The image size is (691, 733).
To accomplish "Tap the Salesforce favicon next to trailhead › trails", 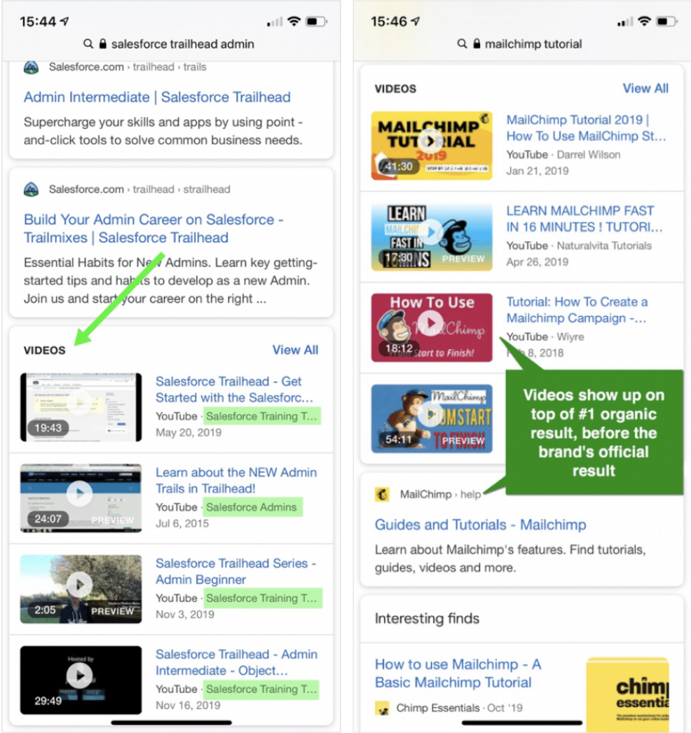I will 32,67.
